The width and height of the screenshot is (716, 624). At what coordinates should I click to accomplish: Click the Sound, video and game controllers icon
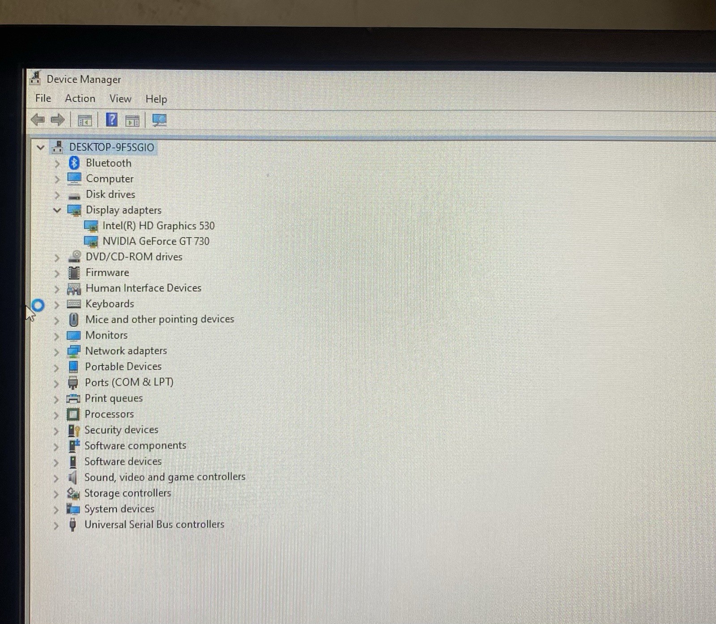click(72, 478)
